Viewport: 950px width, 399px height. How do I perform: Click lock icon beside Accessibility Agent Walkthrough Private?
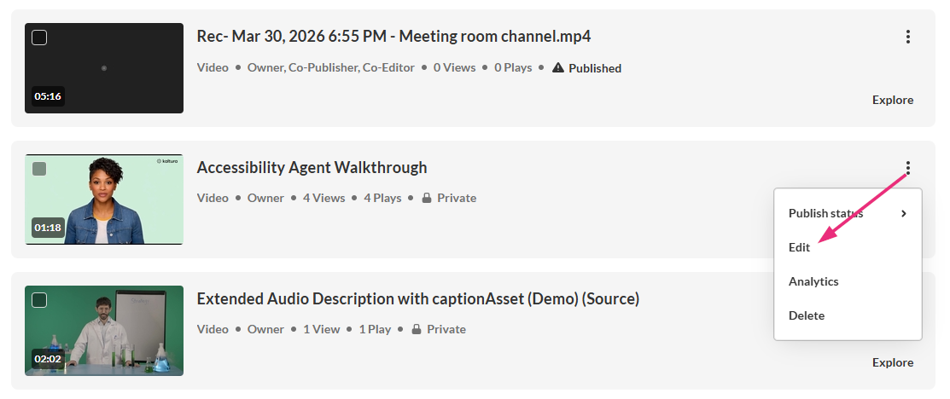[427, 198]
